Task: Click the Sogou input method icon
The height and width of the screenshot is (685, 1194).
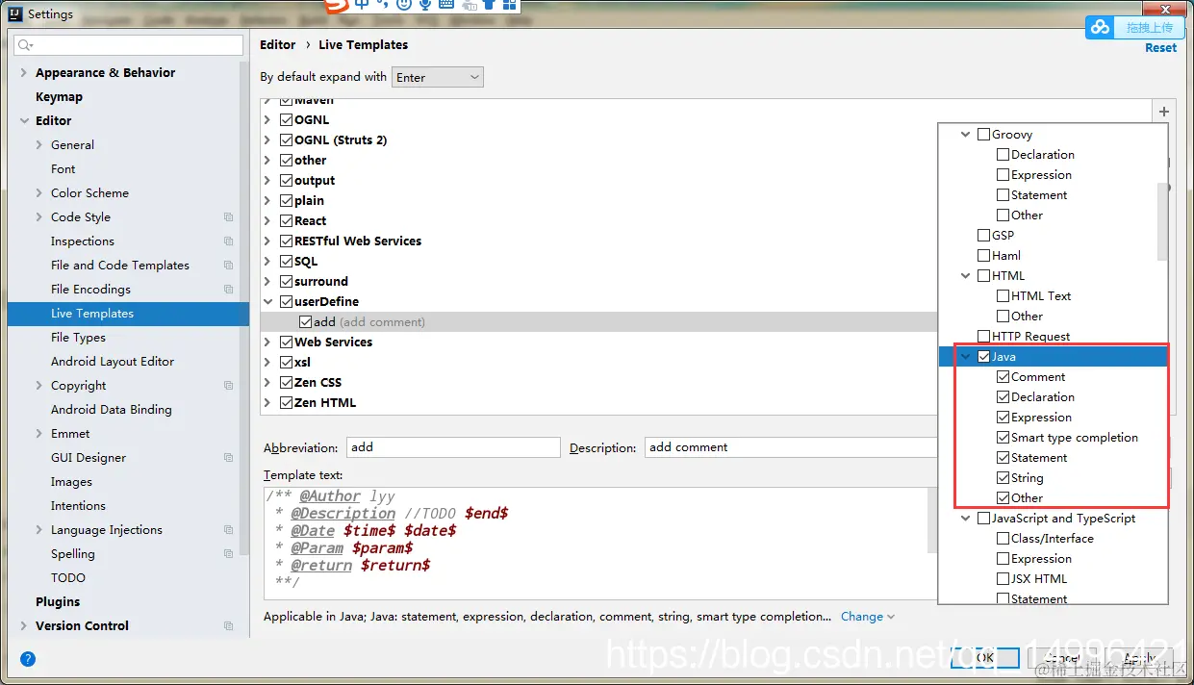Action: point(335,5)
